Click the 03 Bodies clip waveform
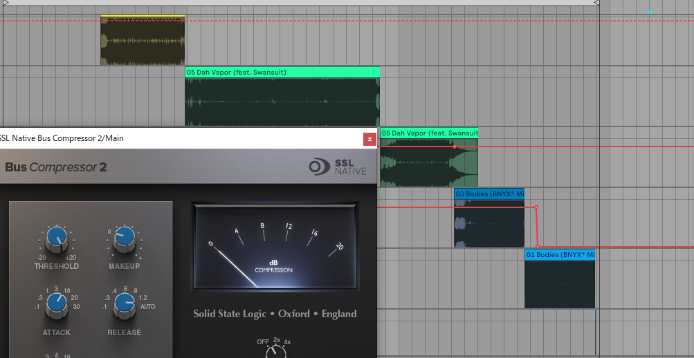Viewport: 694px width, 358px height. pos(489,223)
